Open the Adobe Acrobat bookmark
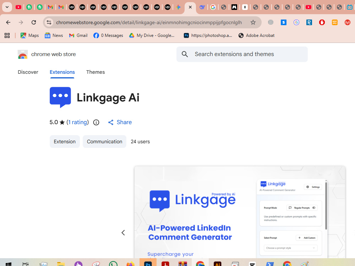 point(257,35)
